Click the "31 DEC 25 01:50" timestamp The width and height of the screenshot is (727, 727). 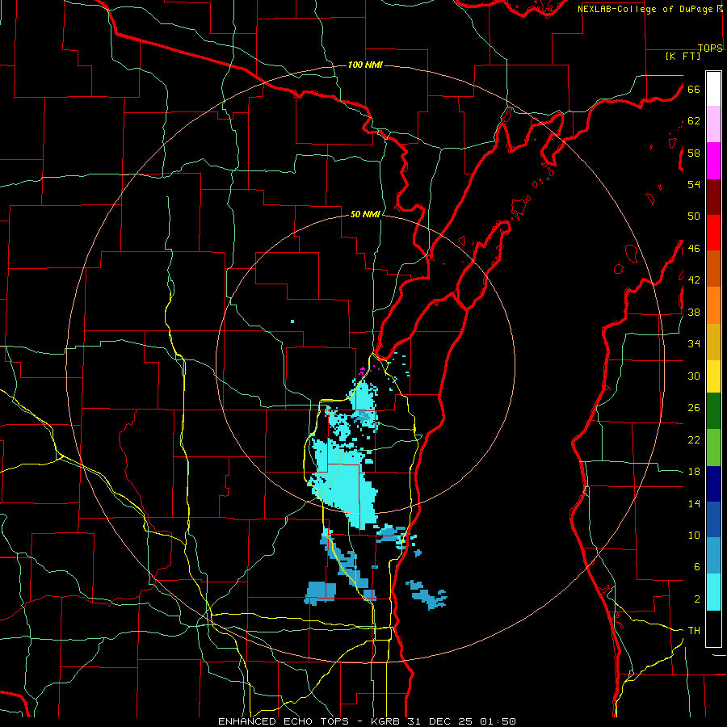461,721
